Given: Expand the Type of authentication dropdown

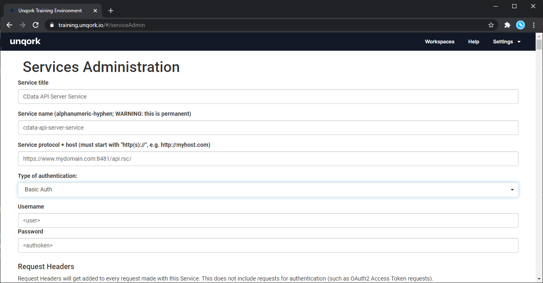Looking at the screenshot, I should [268, 190].
